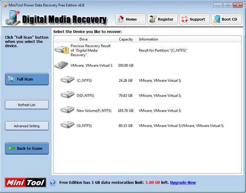Select the Previous Recovery Result drive icon

61,50
